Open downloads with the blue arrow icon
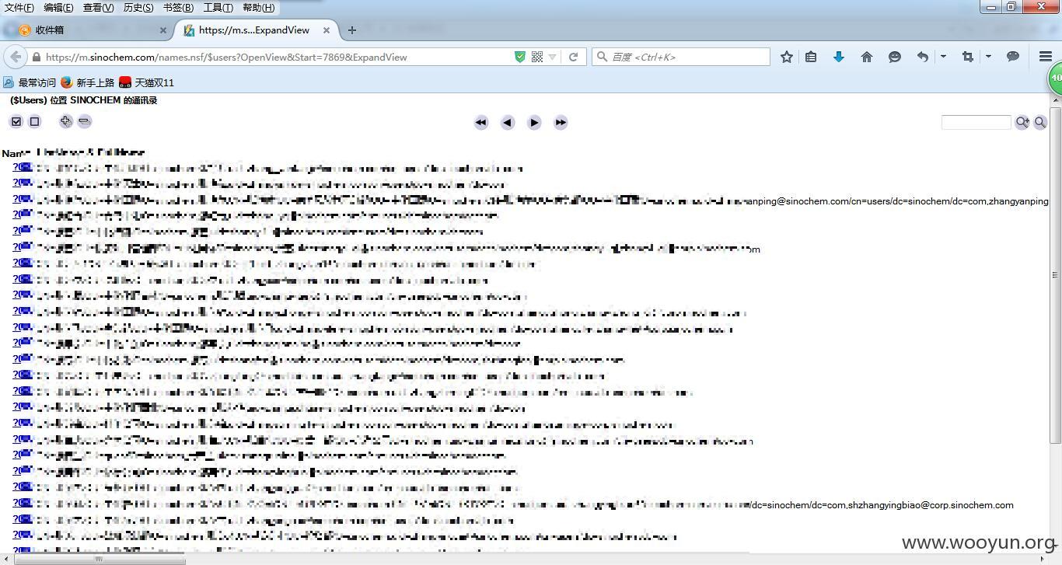This screenshot has width=1062, height=565. tap(839, 57)
